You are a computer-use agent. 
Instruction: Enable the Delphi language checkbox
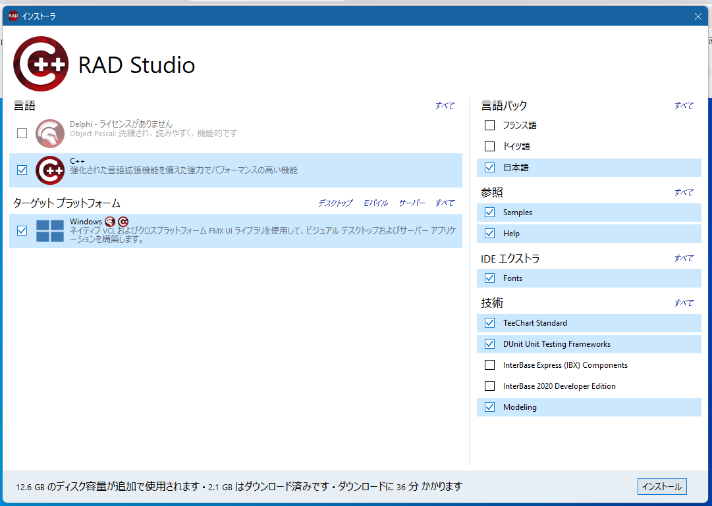pos(22,134)
